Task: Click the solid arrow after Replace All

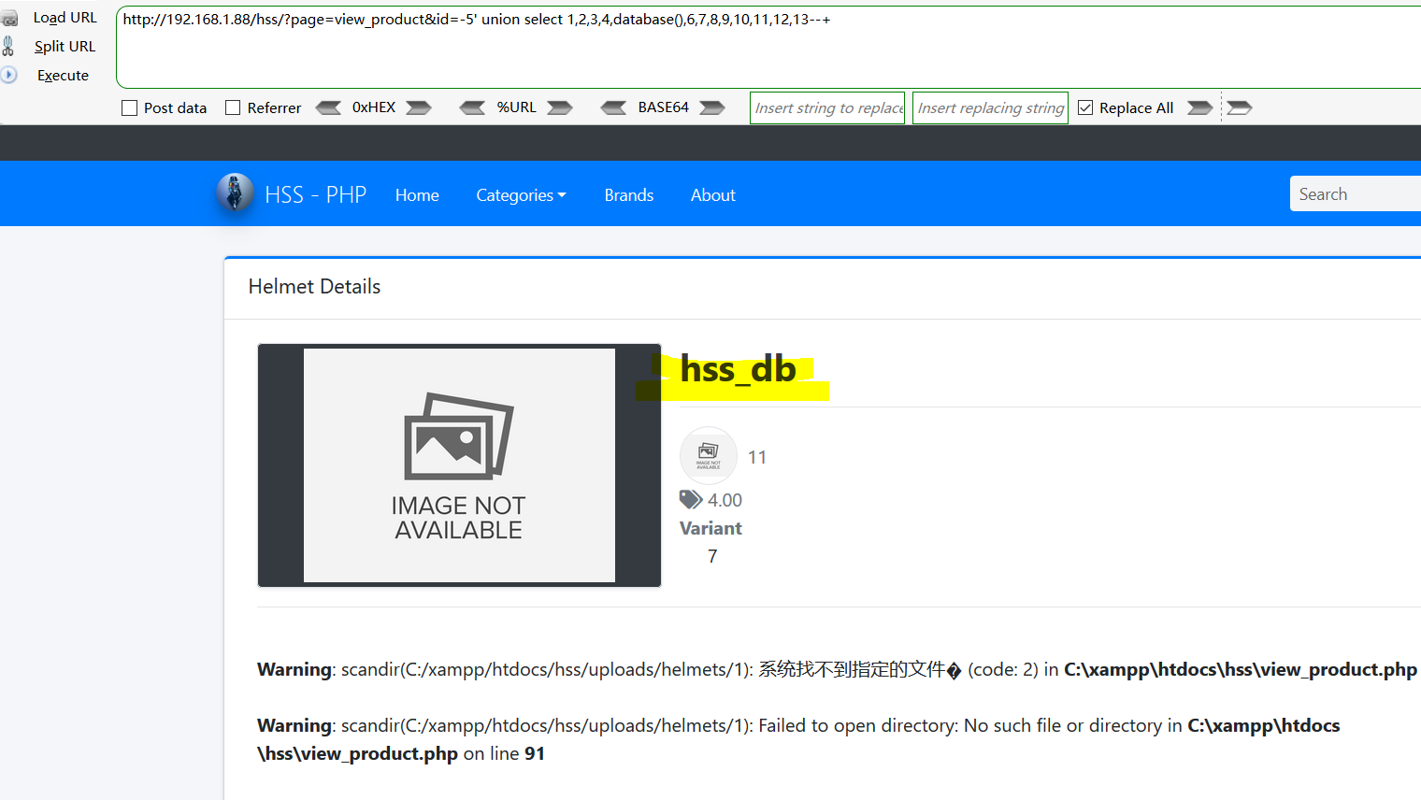Action: click(1200, 108)
